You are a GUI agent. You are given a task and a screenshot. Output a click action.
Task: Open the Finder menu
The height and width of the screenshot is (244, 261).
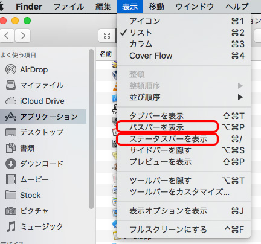pos(29,7)
